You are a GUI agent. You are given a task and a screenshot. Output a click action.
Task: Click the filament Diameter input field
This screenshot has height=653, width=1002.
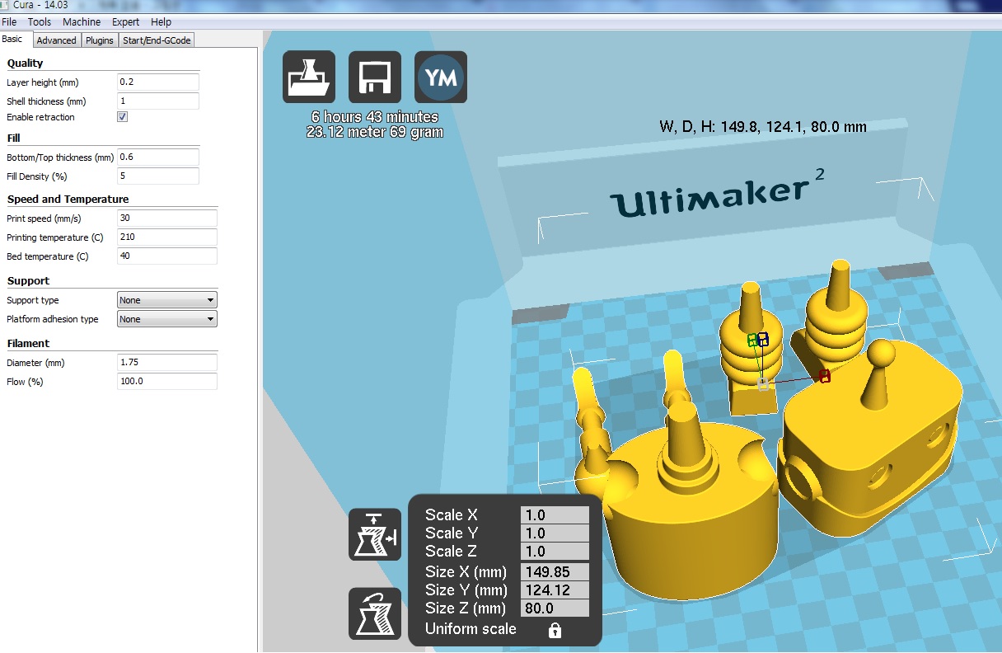tap(167, 363)
